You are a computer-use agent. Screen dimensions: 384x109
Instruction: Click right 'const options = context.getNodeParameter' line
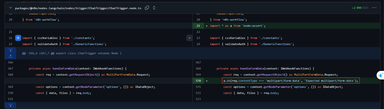[x=283, y=87]
